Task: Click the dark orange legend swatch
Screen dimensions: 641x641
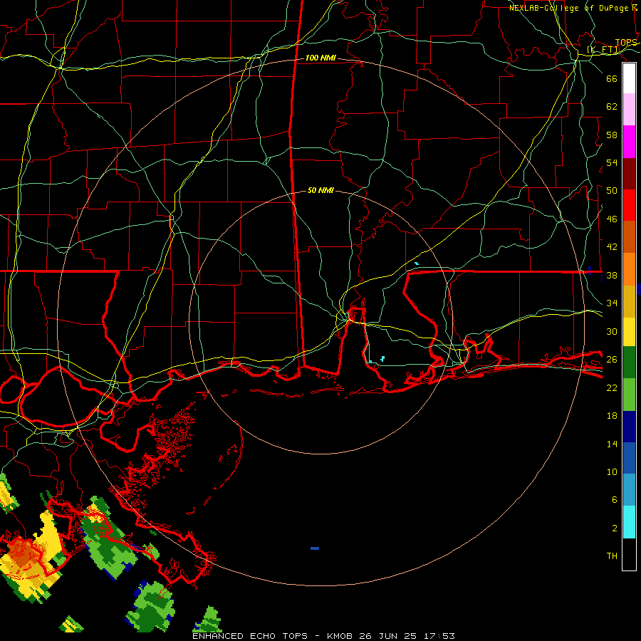Action: pos(629,236)
